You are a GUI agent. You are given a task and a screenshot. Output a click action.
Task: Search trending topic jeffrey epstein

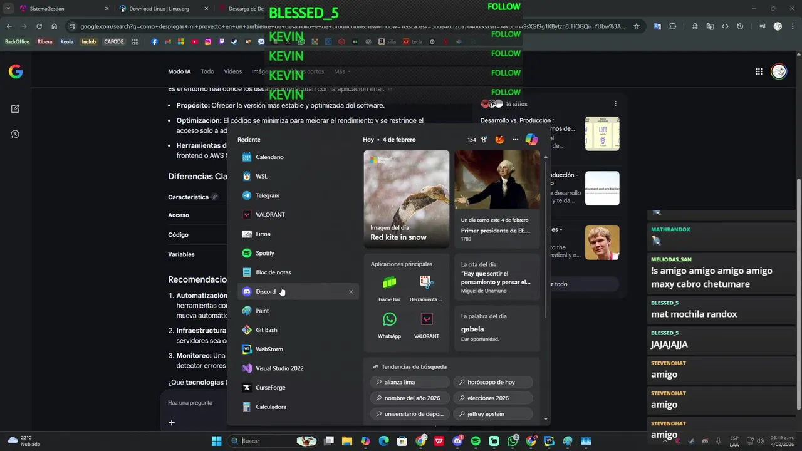pyautogui.click(x=493, y=414)
